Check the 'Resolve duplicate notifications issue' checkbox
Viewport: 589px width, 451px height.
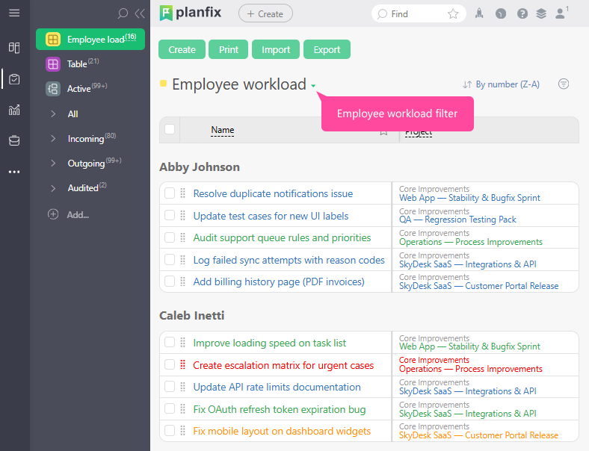(x=170, y=193)
